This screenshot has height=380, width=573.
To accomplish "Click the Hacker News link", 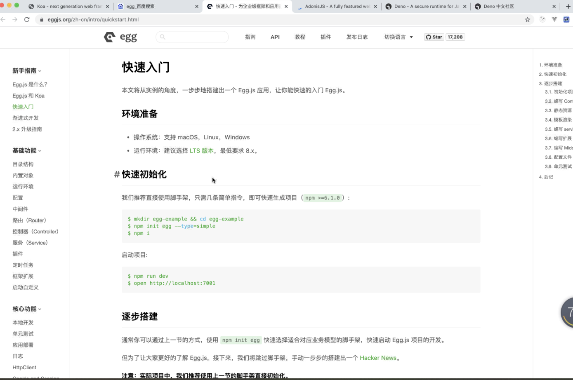I will tap(378, 358).
